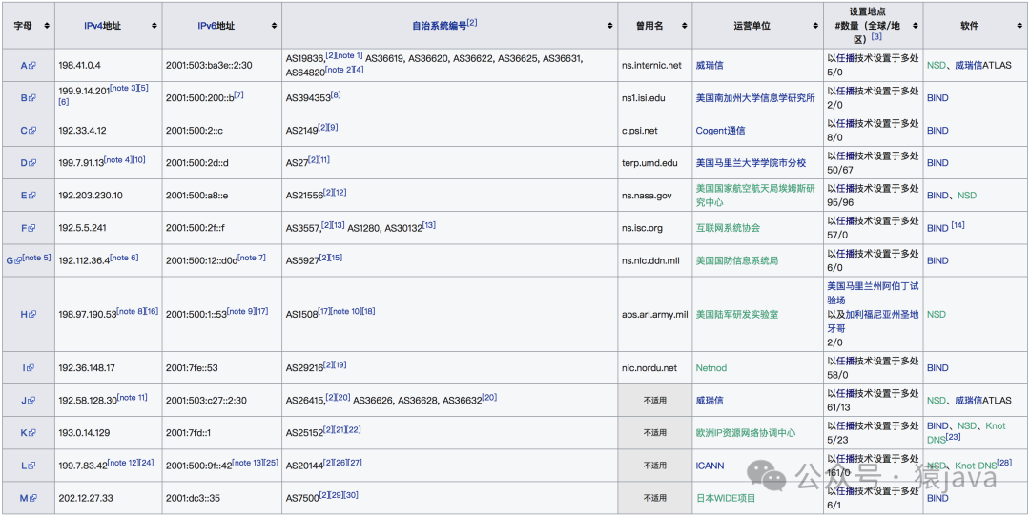Screen dimensions: 1030x518
Task: Open reference [14] after BIND in row F
Action: coord(958,226)
